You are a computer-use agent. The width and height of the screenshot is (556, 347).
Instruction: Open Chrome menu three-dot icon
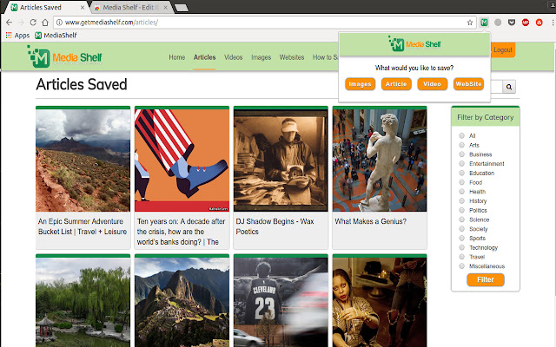coord(553,23)
